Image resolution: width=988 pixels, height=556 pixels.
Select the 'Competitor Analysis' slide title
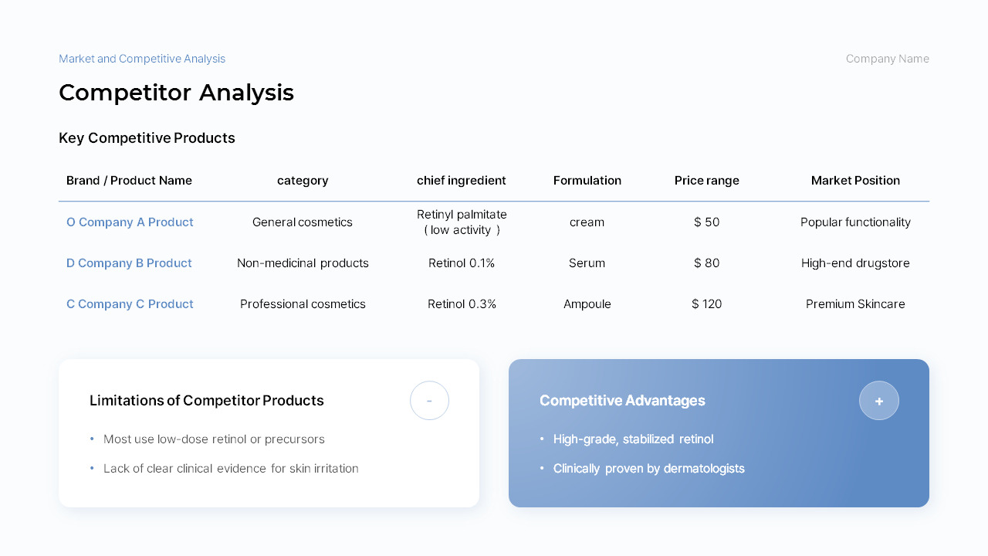[x=176, y=93]
